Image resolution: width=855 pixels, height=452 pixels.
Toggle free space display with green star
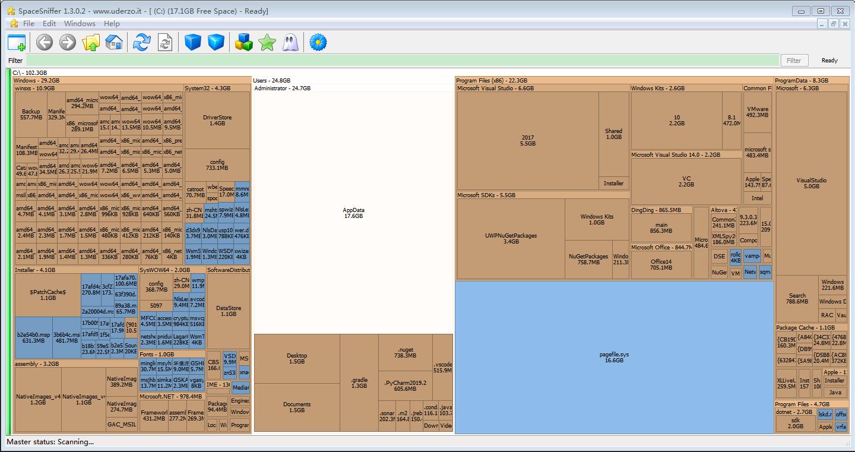(267, 43)
